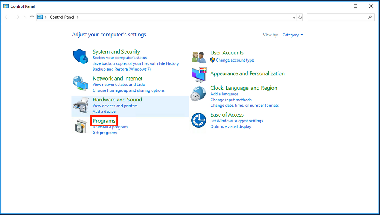Go forward with the right arrow button
Viewport: 380px width, 215px height.
pyautogui.click(x=17, y=17)
